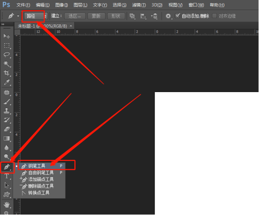Open the 选择(S) menu
The height and width of the screenshot is (215, 259).
point(119,5)
